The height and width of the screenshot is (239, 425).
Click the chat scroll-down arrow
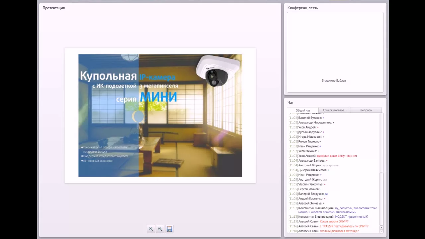381,231
